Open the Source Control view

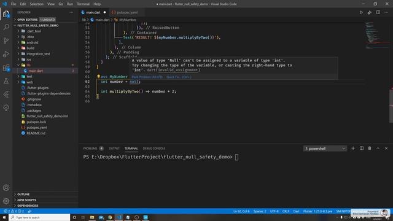coord(6,41)
